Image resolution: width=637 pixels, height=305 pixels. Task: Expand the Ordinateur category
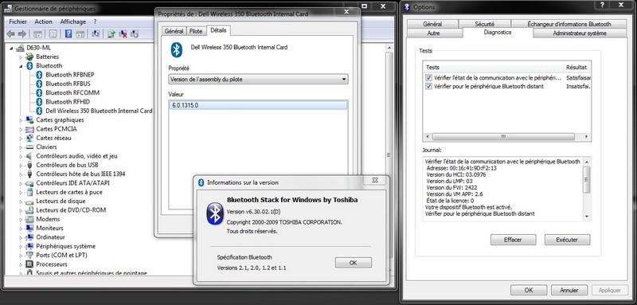click(21, 237)
